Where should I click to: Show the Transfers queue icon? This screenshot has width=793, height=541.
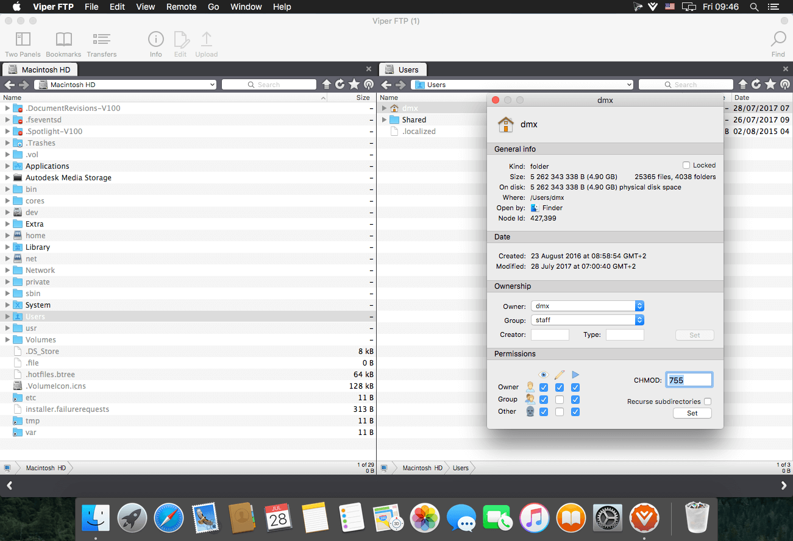[x=101, y=40]
